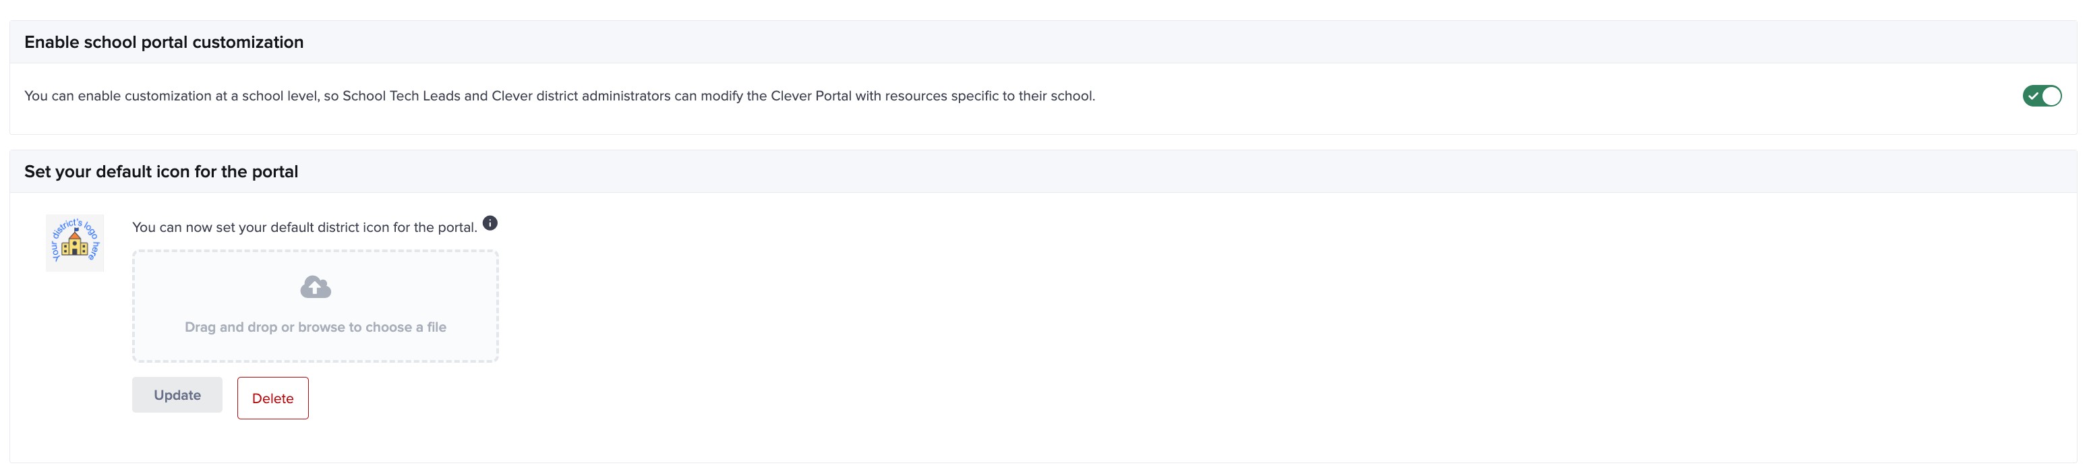Click "Drag and drop or browse" text
This screenshot has width=2089, height=476.
pyautogui.click(x=316, y=327)
